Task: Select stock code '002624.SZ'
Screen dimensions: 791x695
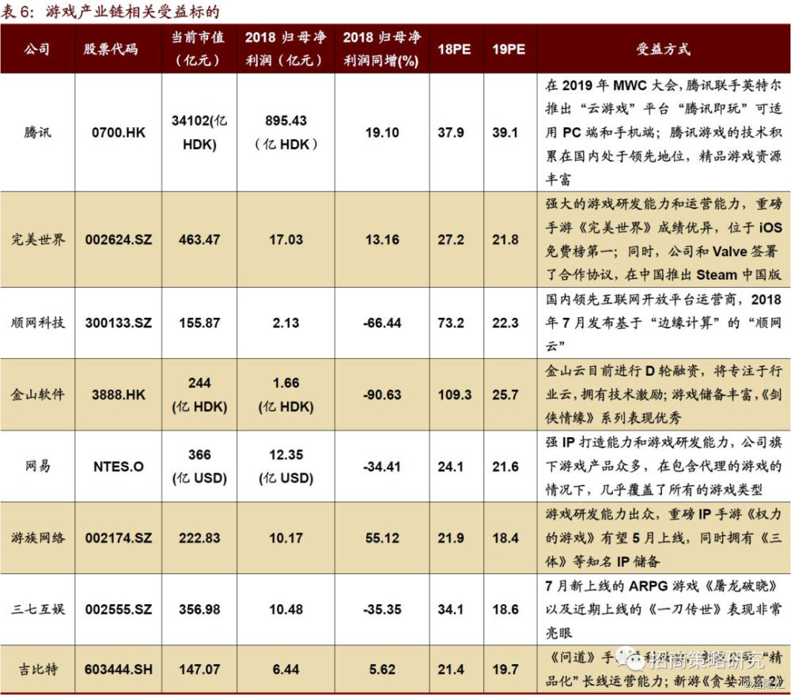Action: (x=119, y=240)
